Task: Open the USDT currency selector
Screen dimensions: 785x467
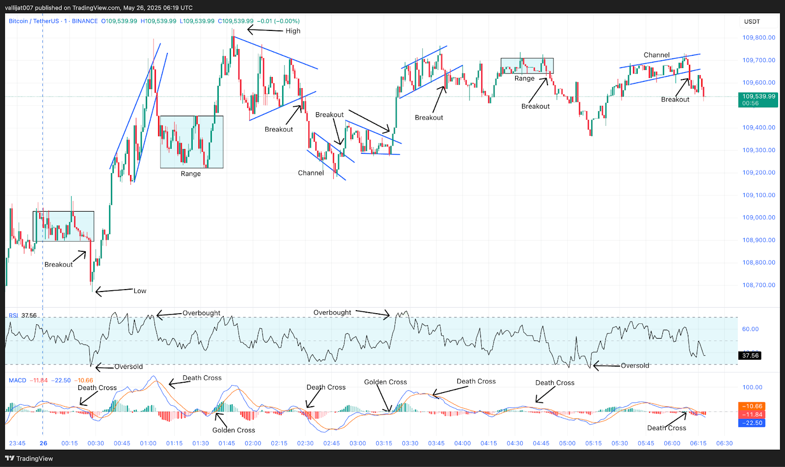Action: (752, 22)
